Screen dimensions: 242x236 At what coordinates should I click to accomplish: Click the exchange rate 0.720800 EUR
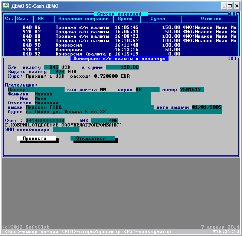(112, 76)
